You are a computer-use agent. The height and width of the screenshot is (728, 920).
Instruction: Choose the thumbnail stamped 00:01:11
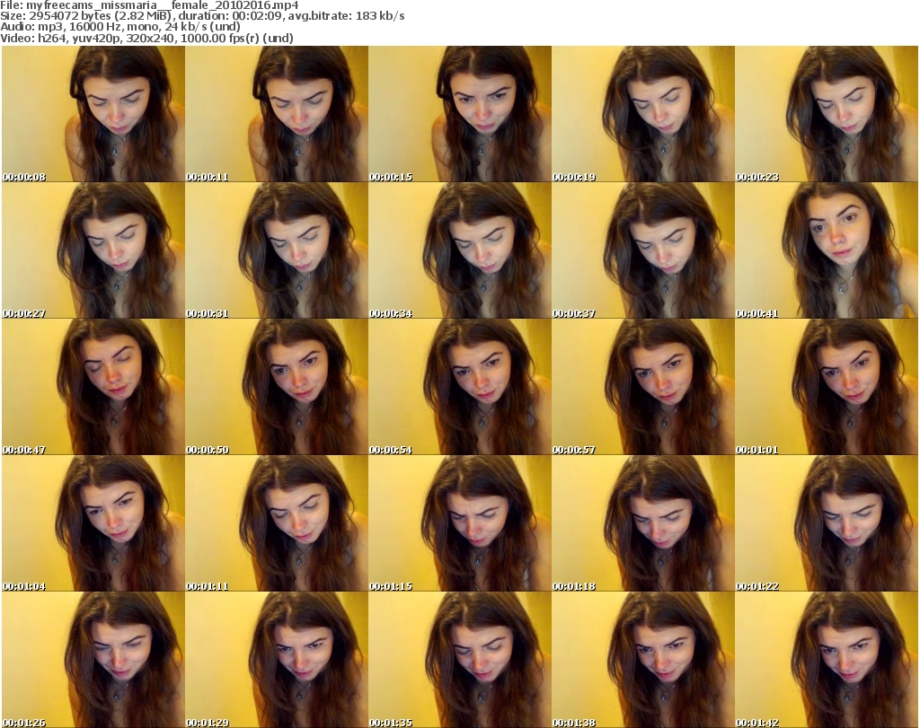277,523
